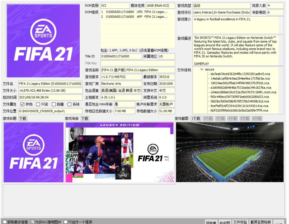Click the 账户关联需求 field 无需账户
The width and height of the screenshot is (289, 224).
[167, 104]
